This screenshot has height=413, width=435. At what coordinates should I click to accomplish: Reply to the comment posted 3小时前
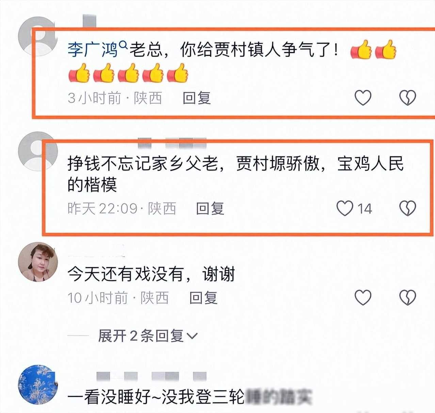tap(197, 98)
